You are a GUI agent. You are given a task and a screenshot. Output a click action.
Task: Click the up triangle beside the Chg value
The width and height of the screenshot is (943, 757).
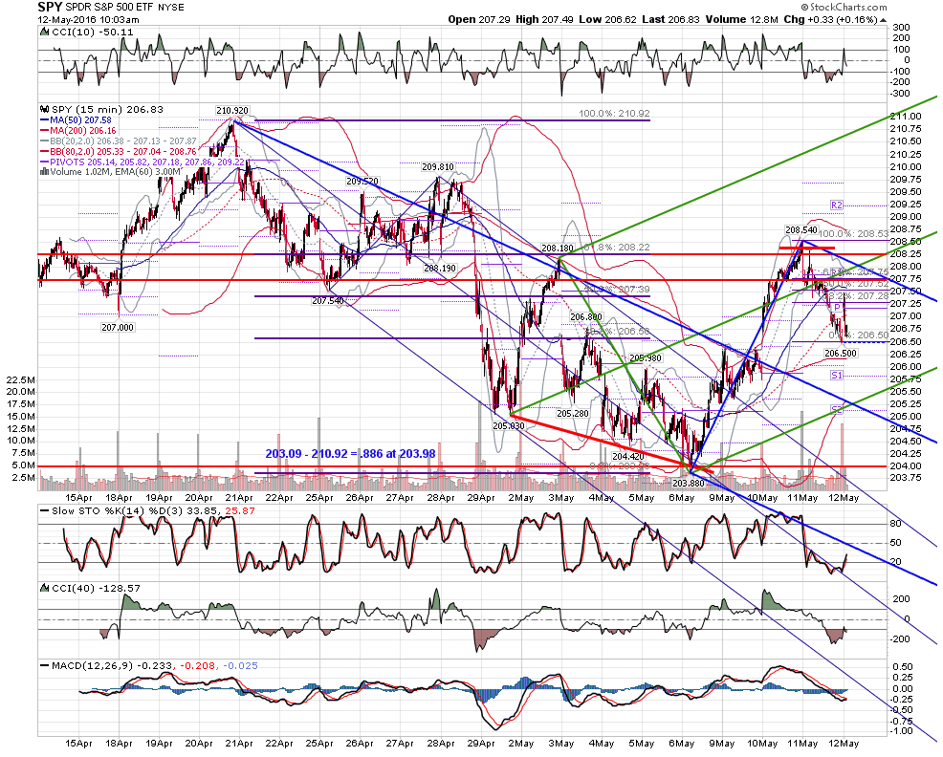883,20
